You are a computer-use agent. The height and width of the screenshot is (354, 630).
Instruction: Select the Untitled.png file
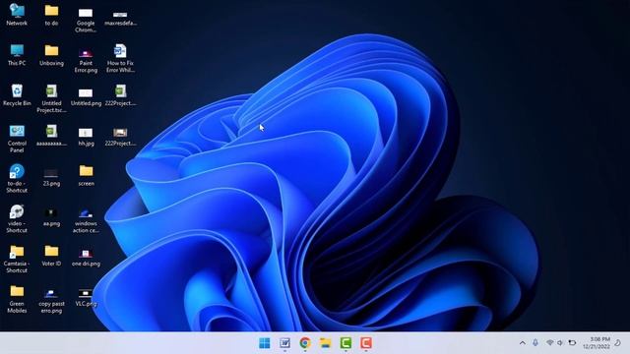coord(86,96)
